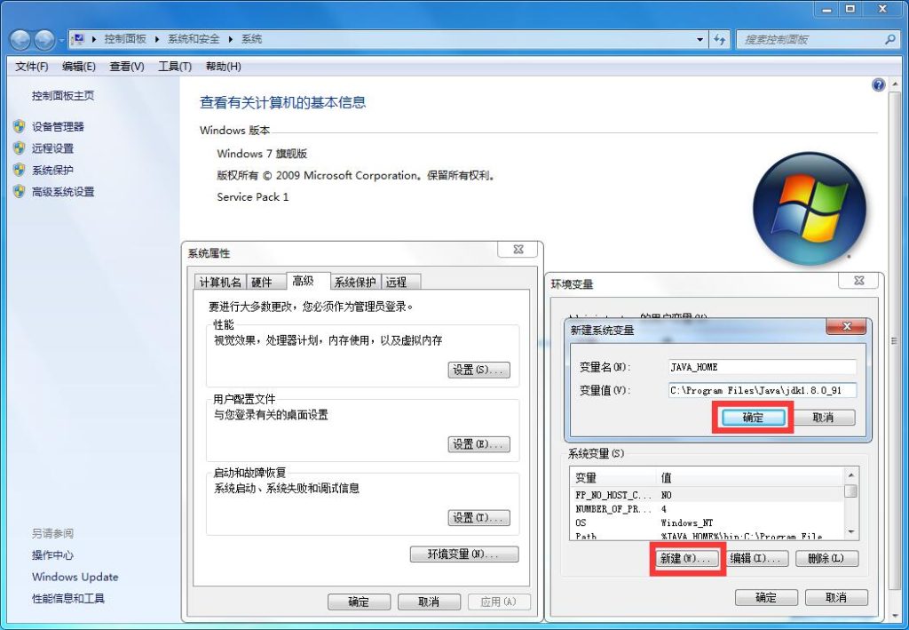909x630 pixels.
Task: Confirm new variable with 确定 in 新建系统变量
Action: click(752, 418)
